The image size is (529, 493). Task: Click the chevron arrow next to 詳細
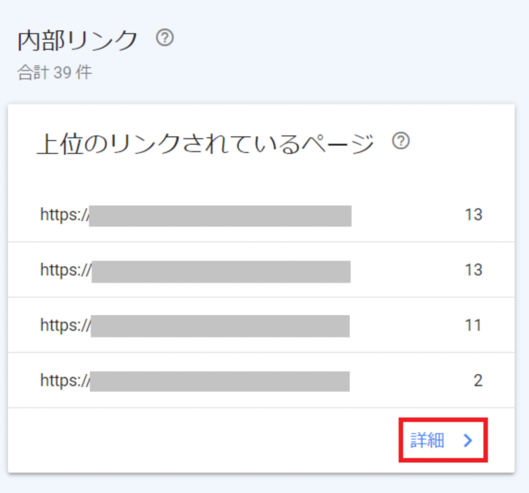coord(468,440)
